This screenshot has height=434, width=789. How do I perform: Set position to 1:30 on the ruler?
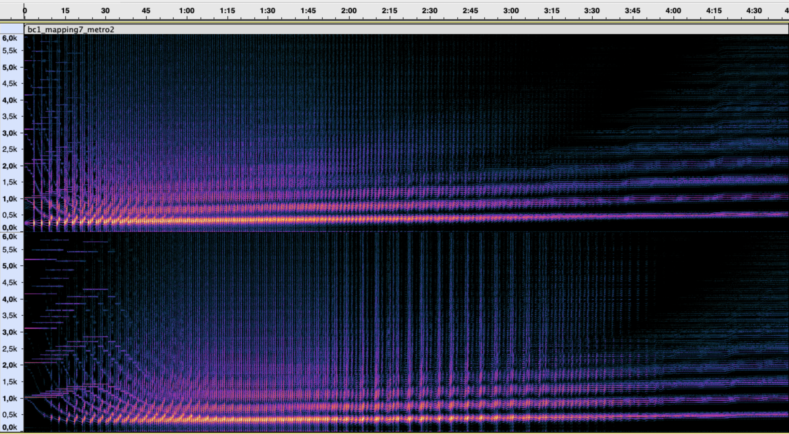(268, 11)
